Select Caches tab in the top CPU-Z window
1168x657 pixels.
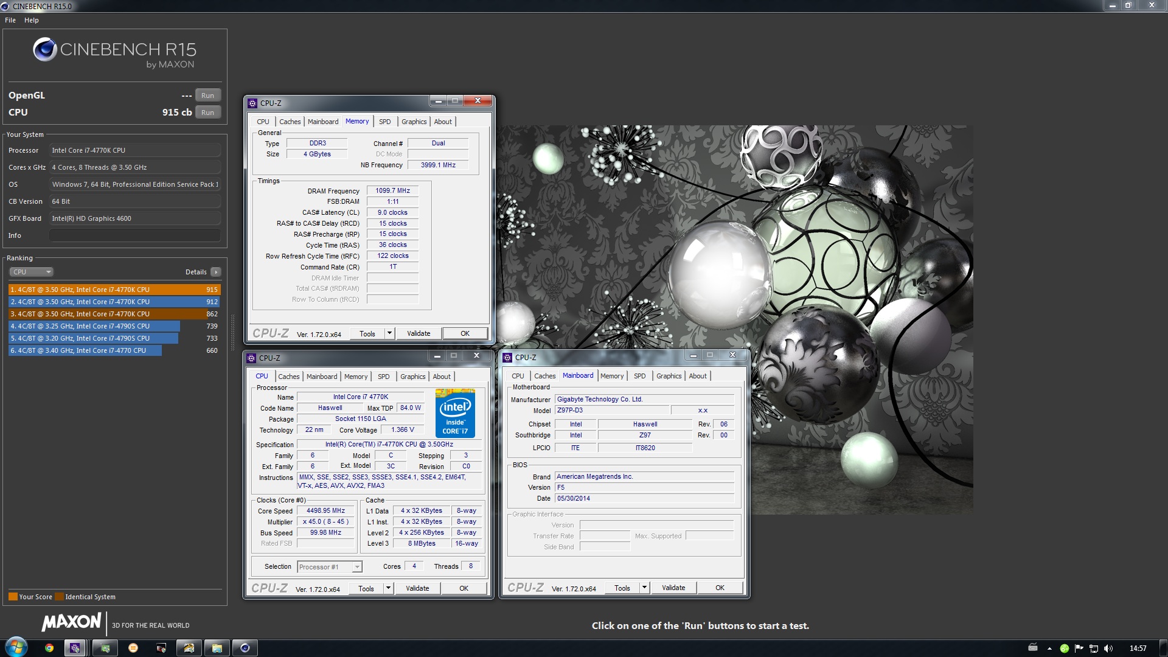click(x=290, y=122)
